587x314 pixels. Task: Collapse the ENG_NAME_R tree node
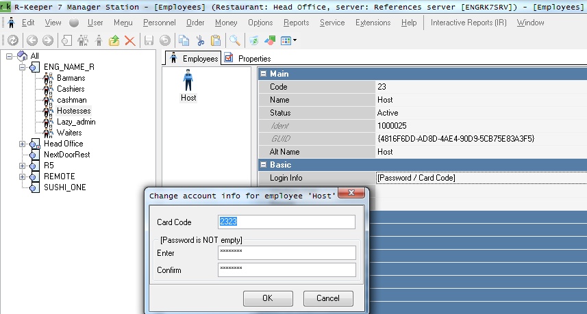coord(22,67)
